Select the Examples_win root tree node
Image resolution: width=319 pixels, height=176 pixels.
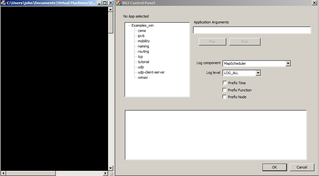(143, 25)
